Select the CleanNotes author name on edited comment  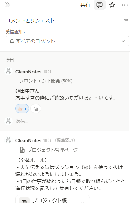coord(28,140)
